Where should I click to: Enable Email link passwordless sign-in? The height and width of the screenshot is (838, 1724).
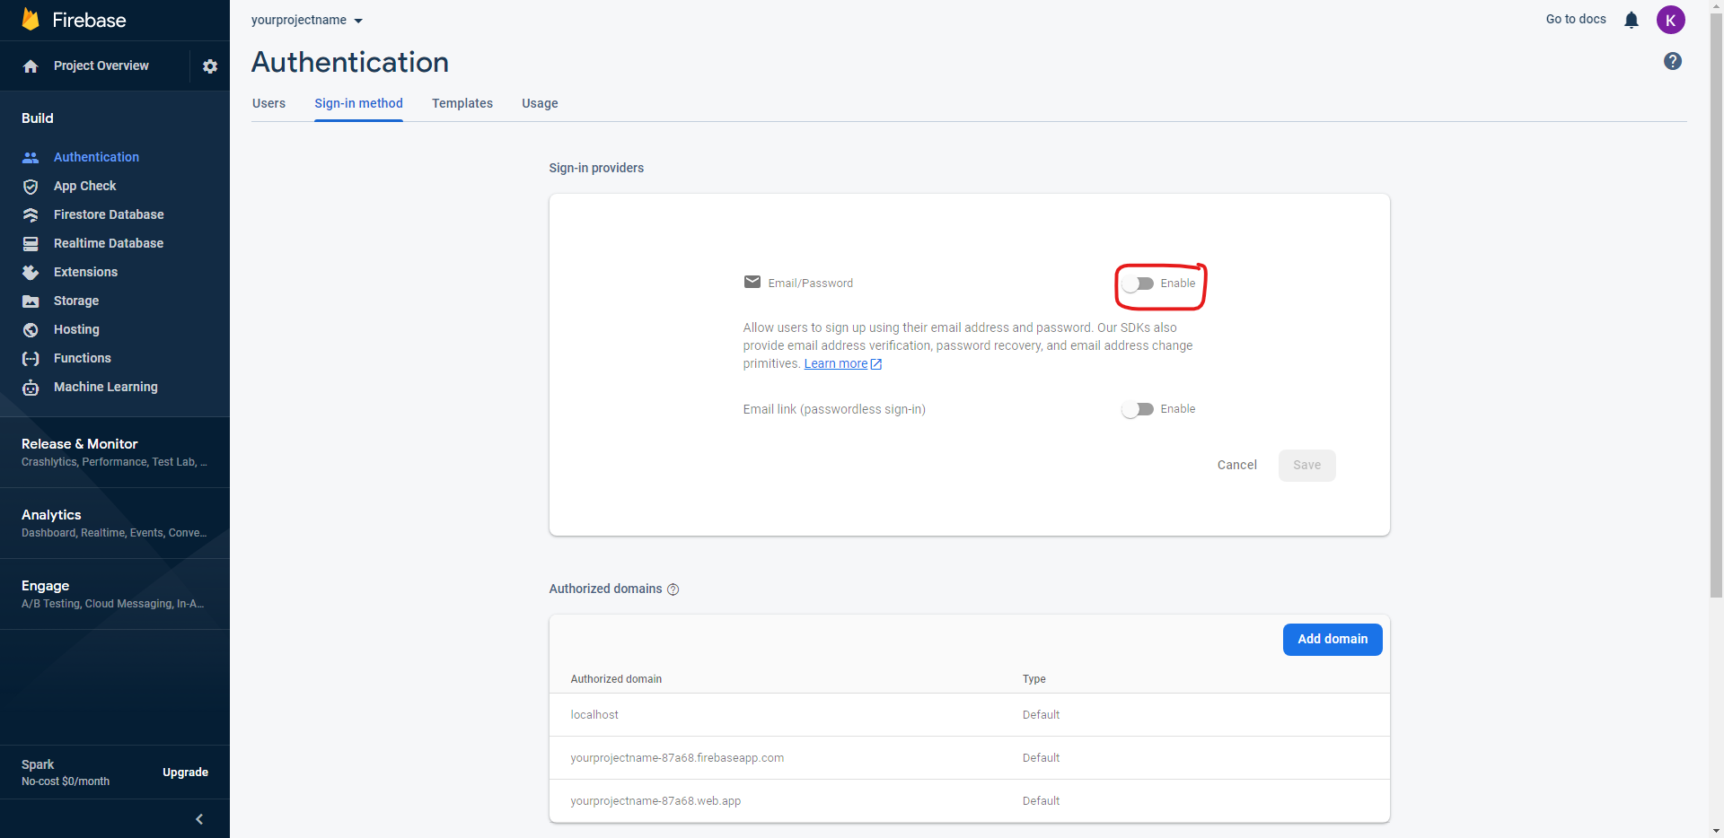coord(1138,409)
